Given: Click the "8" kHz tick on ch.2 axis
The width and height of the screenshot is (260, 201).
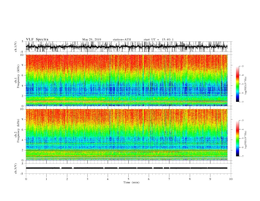Looking at the screenshot, I should 23,119.
